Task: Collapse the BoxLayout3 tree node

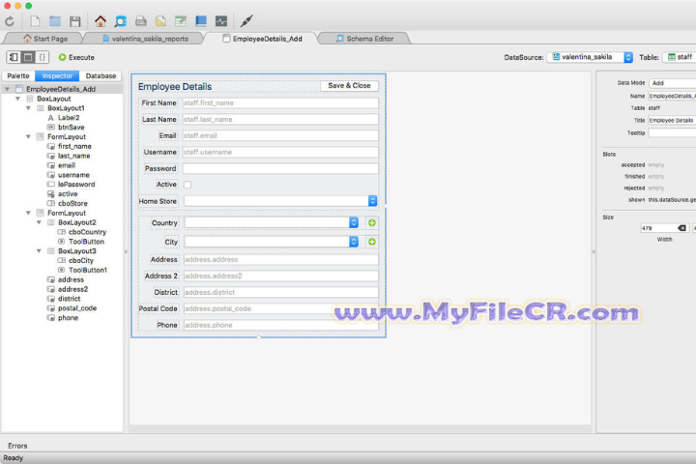Action: 39,251
